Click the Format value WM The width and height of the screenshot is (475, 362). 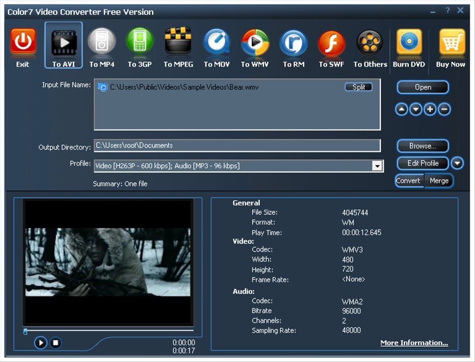coord(348,222)
